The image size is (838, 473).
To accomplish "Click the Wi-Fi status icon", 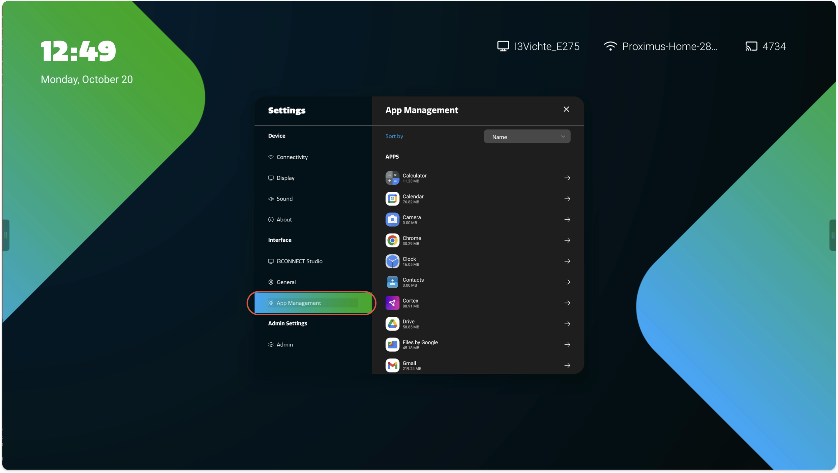I will point(610,46).
